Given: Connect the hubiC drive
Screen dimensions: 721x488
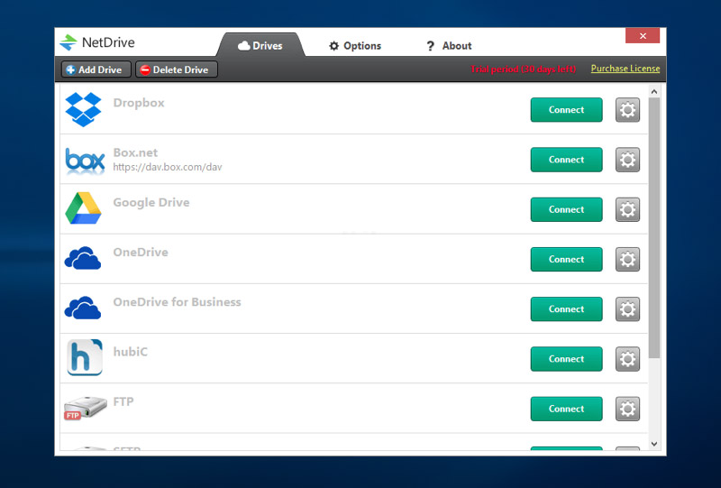Looking at the screenshot, I should click(567, 359).
